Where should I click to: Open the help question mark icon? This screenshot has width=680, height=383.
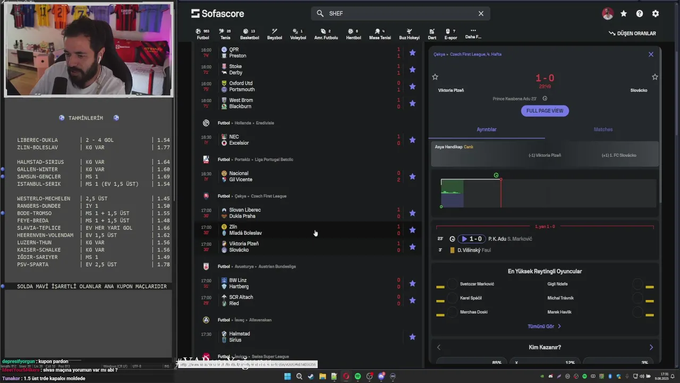pyautogui.click(x=640, y=14)
